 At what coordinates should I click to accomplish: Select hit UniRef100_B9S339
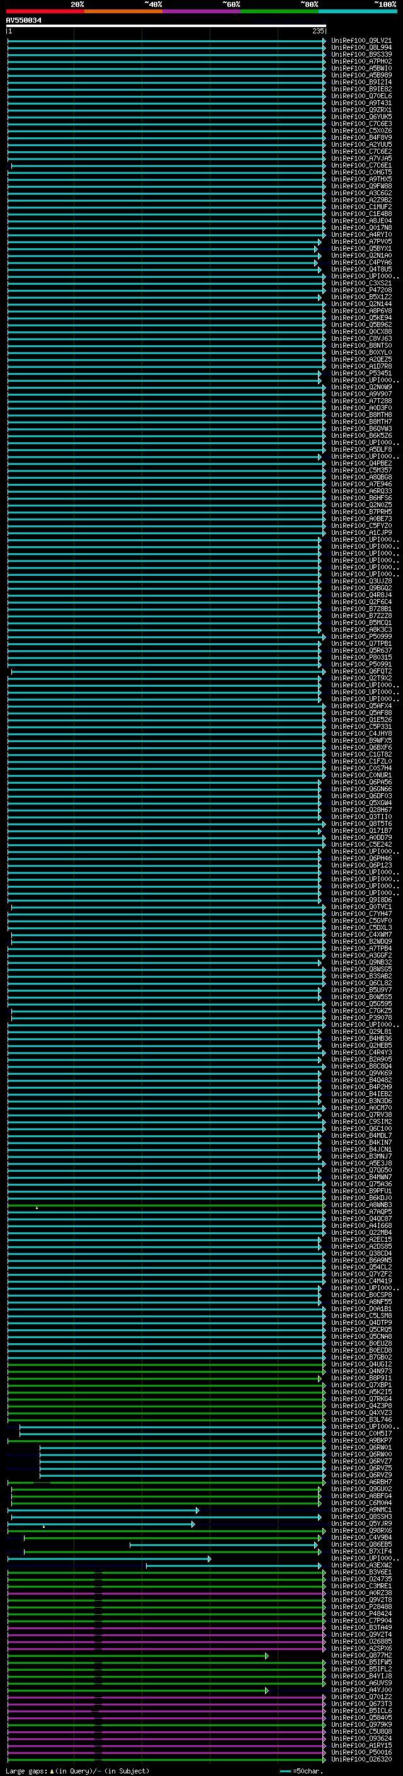[361, 54]
